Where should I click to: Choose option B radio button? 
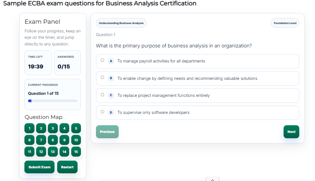102,77
